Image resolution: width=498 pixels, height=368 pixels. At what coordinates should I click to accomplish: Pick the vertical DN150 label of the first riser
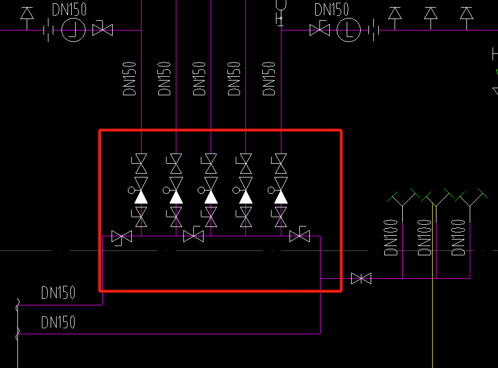click(130, 79)
